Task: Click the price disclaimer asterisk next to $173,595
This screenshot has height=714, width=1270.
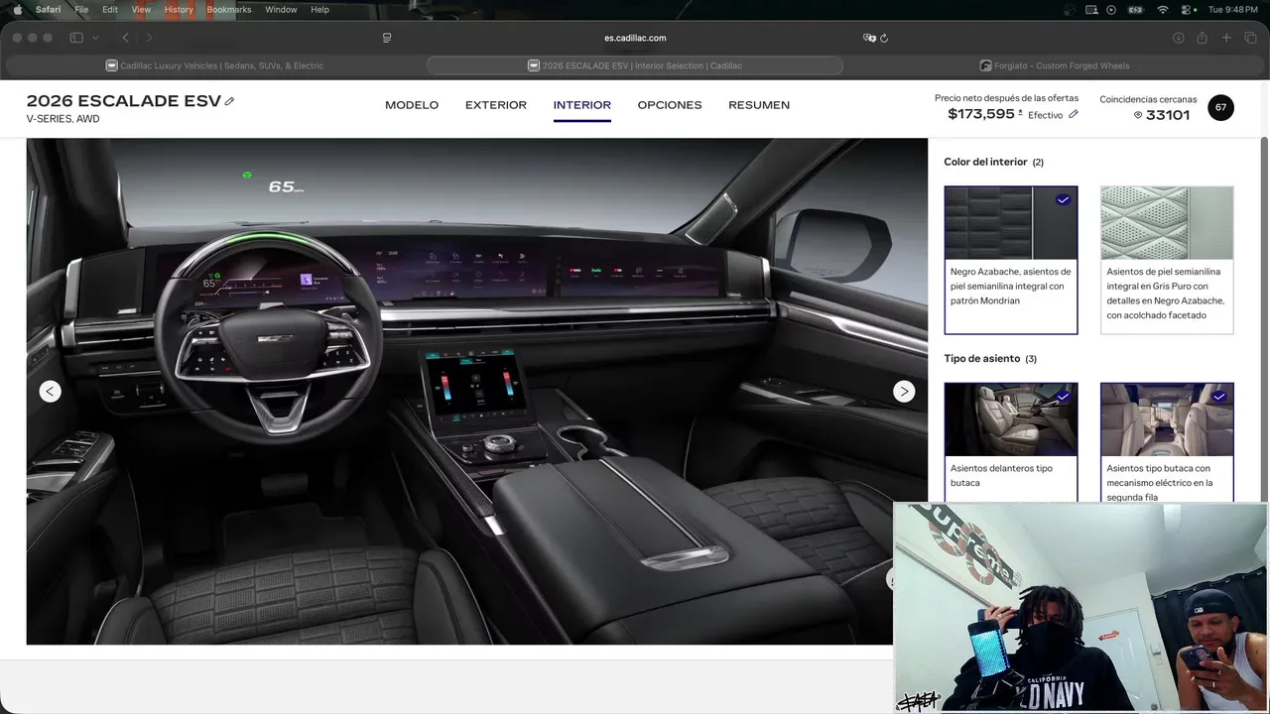Action: (1020, 112)
